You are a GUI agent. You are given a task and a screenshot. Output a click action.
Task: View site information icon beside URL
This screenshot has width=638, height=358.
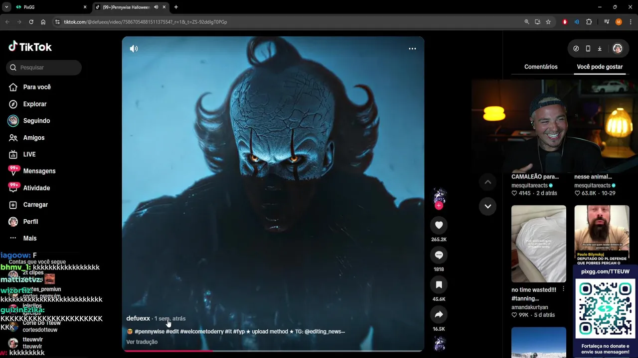57,22
